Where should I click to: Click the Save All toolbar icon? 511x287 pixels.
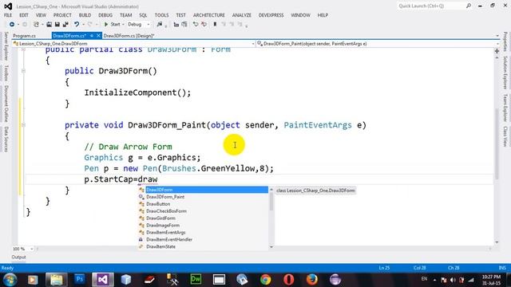point(65,25)
